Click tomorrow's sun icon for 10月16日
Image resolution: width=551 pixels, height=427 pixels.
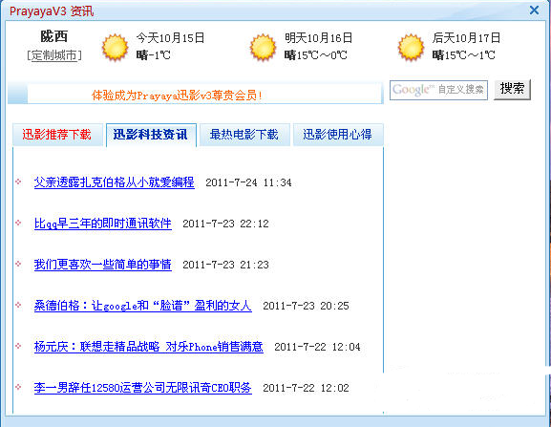coord(263,47)
